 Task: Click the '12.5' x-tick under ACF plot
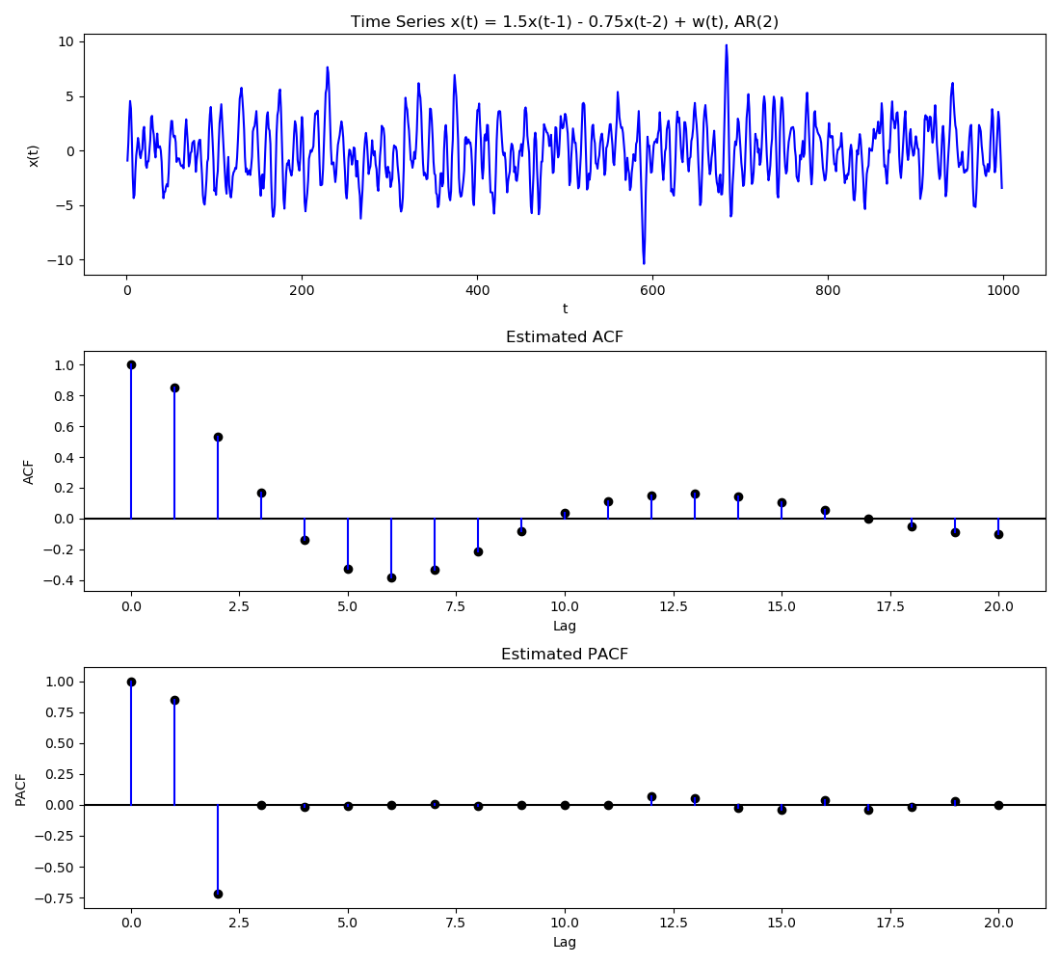673,606
